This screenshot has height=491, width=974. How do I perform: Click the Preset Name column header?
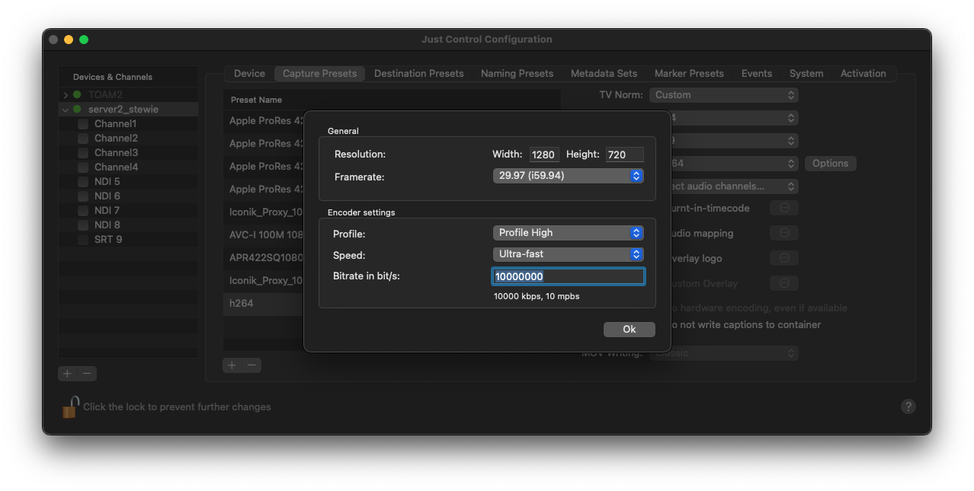(256, 100)
